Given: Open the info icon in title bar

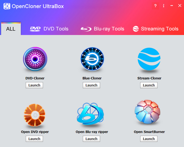Looking at the screenshot, I should pyautogui.click(x=164, y=6).
